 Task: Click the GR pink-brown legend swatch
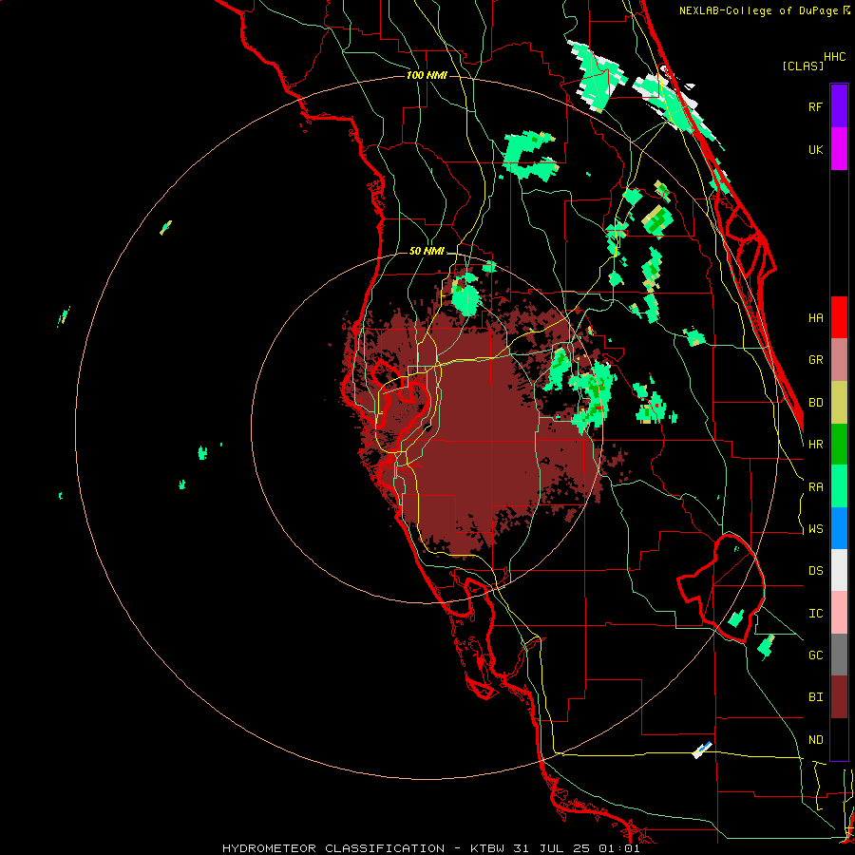coord(839,360)
